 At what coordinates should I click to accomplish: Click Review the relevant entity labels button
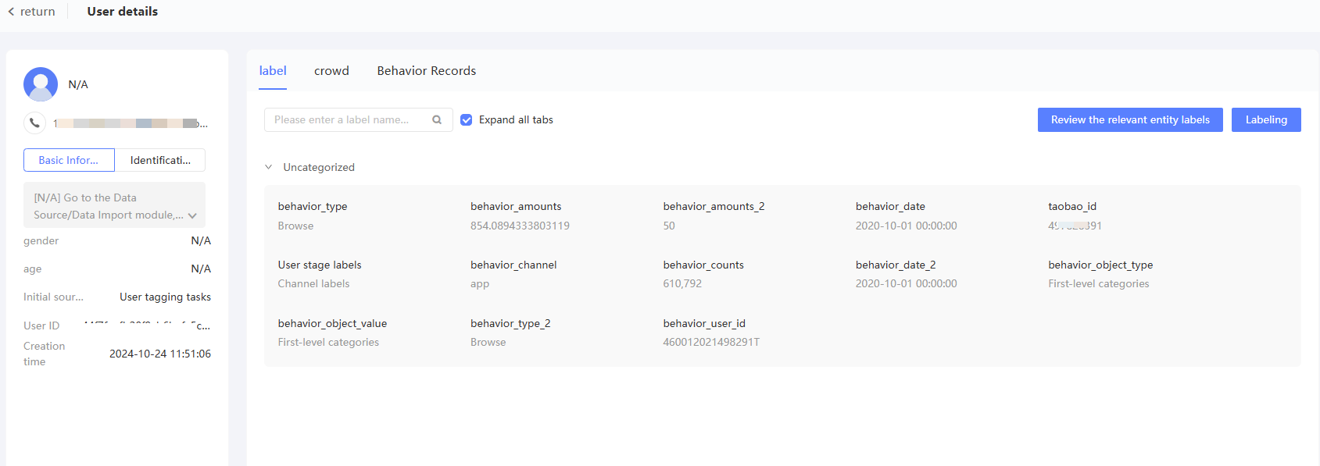[1129, 119]
